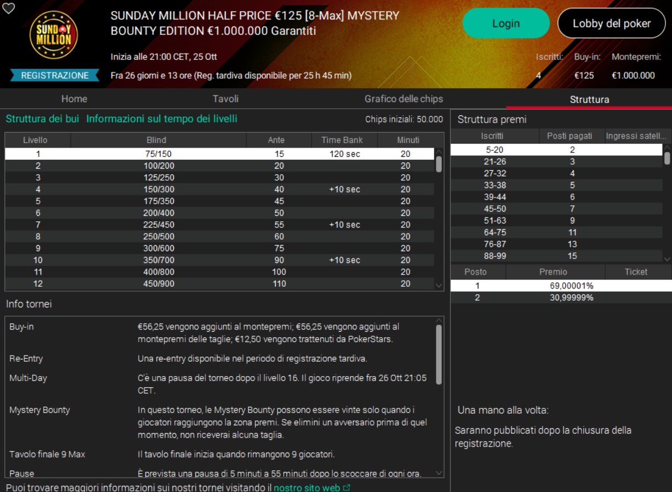The image size is (672, 492).
Task: Select the row with blind 175/350
Action: [220, 201]
